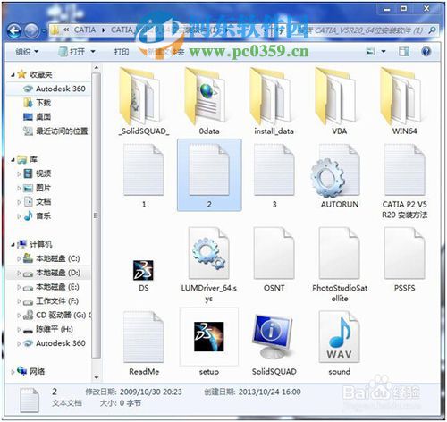
Task: Select the CATIA P2 V5 R20 安装方法 file
Action: coord(404,181)
